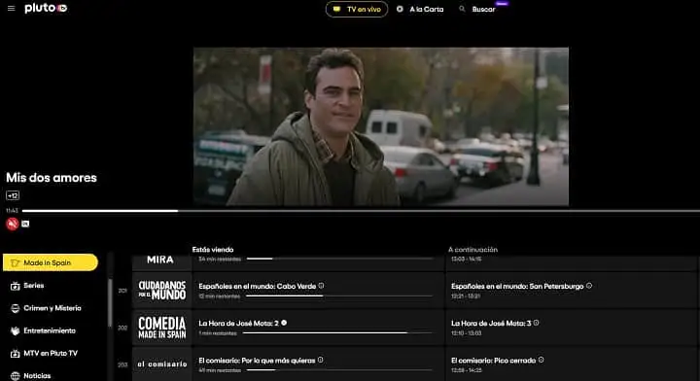Click channel number 202
Image resolution: width=700 pixels, height=381 pixels.
(x=122, y=328)
